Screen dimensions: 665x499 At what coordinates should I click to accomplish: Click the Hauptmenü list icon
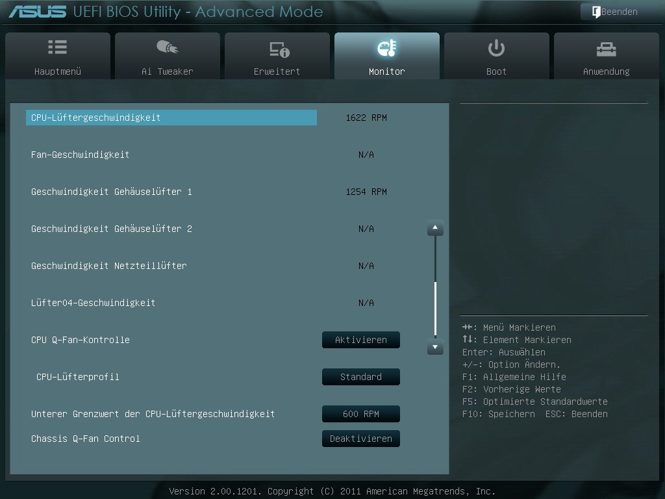pos(58,47)
